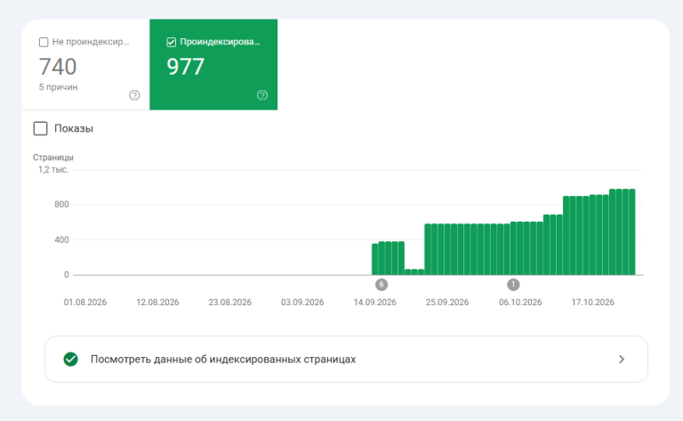Click the last, tallest green chart bar
Screen dimensions: 683x421
tap(632, 231)
